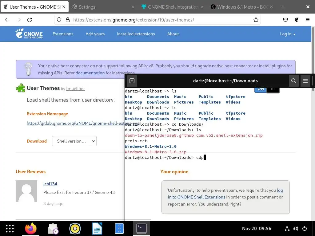Open the tracking protection shield icon

(x=59, y=20)
